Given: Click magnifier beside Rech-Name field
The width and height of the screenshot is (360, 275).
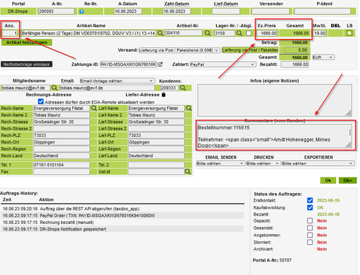Looking at the screenshot, I should (94, 108).
